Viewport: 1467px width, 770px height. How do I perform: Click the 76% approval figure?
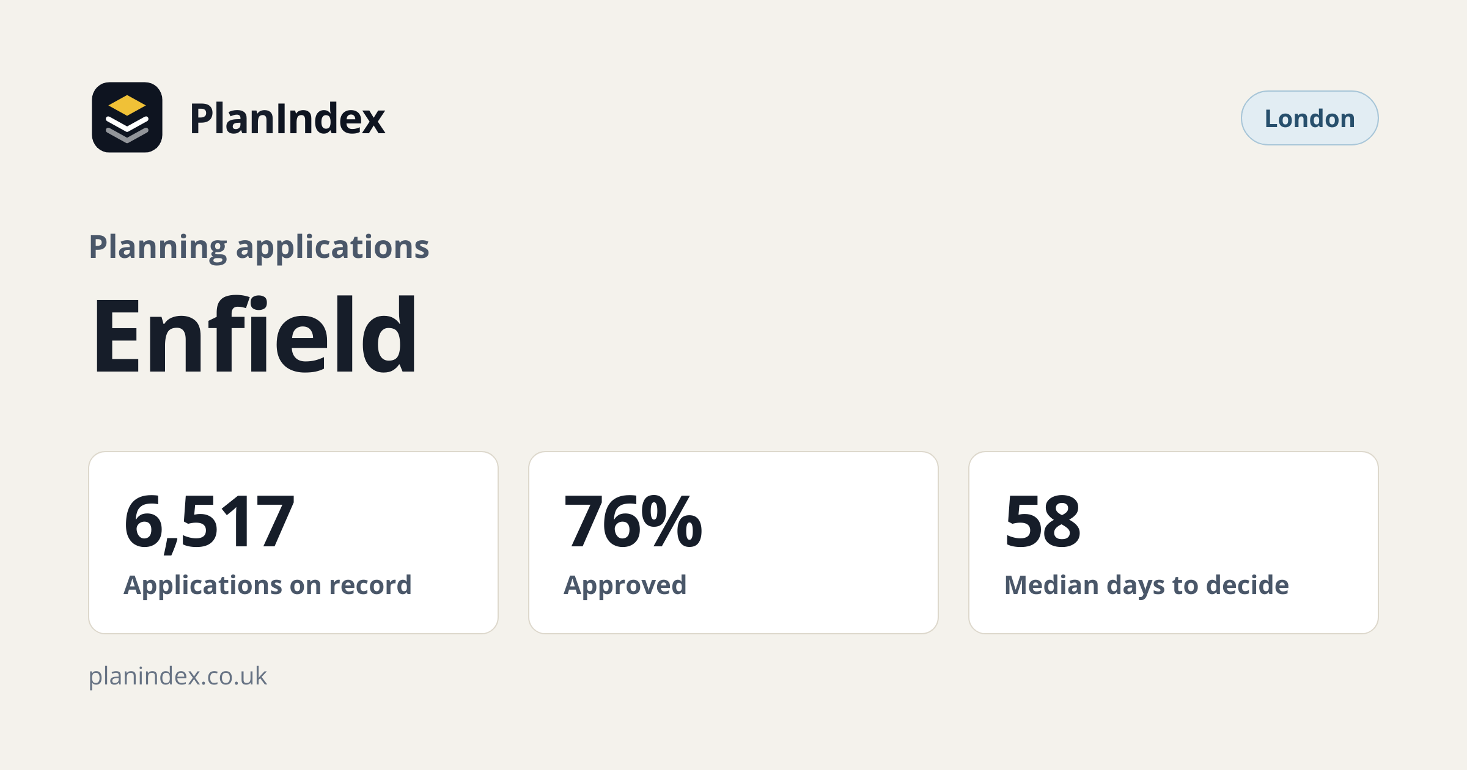[633, 521]
